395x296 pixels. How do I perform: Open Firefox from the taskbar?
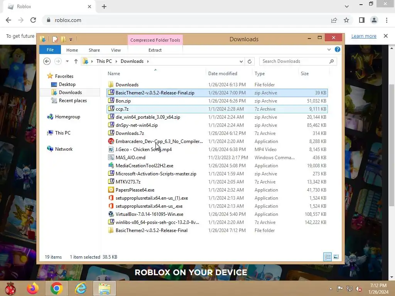click(x=33, y=288)
